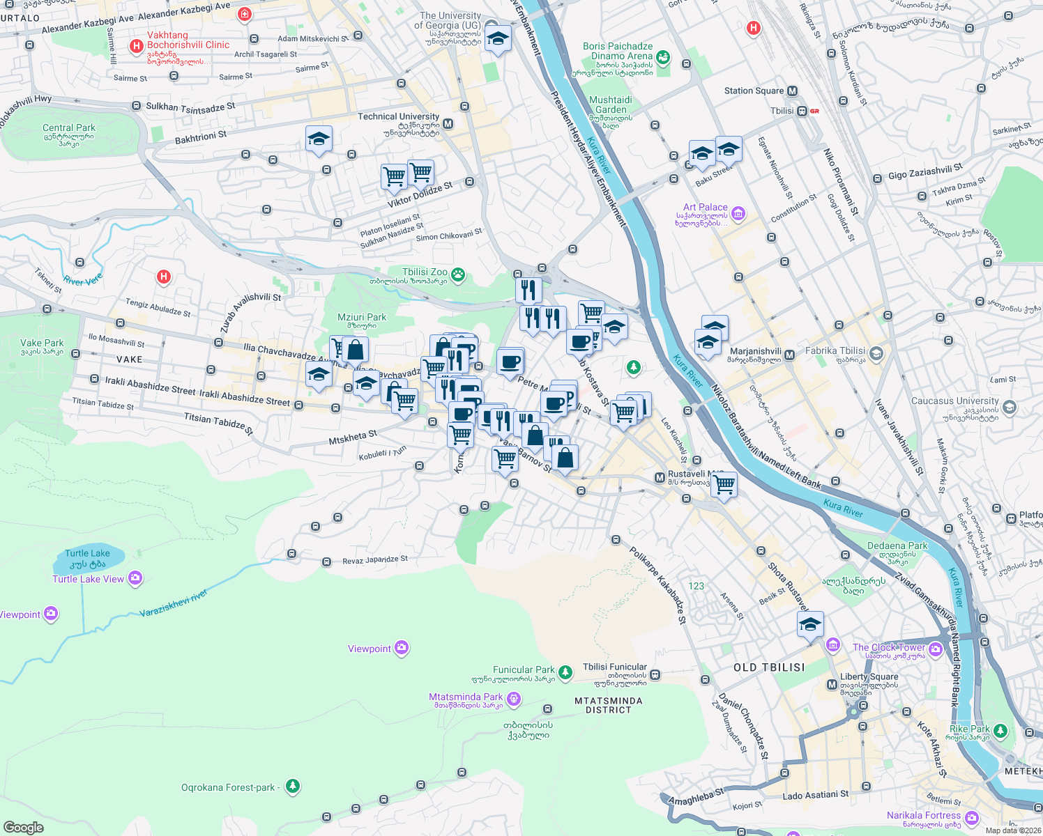Viewport: 1043px width, 836px height.
Task: Select the shopping bag marker on Barnov St
Action: [565, 458]
